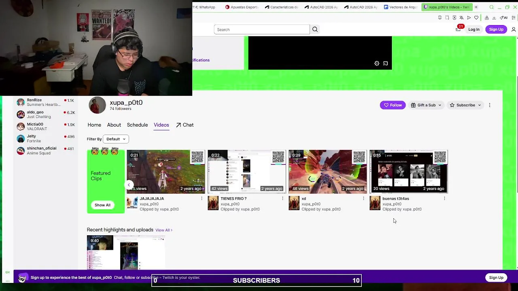Click the Twitch logo in bottom banner

(23, 278)
